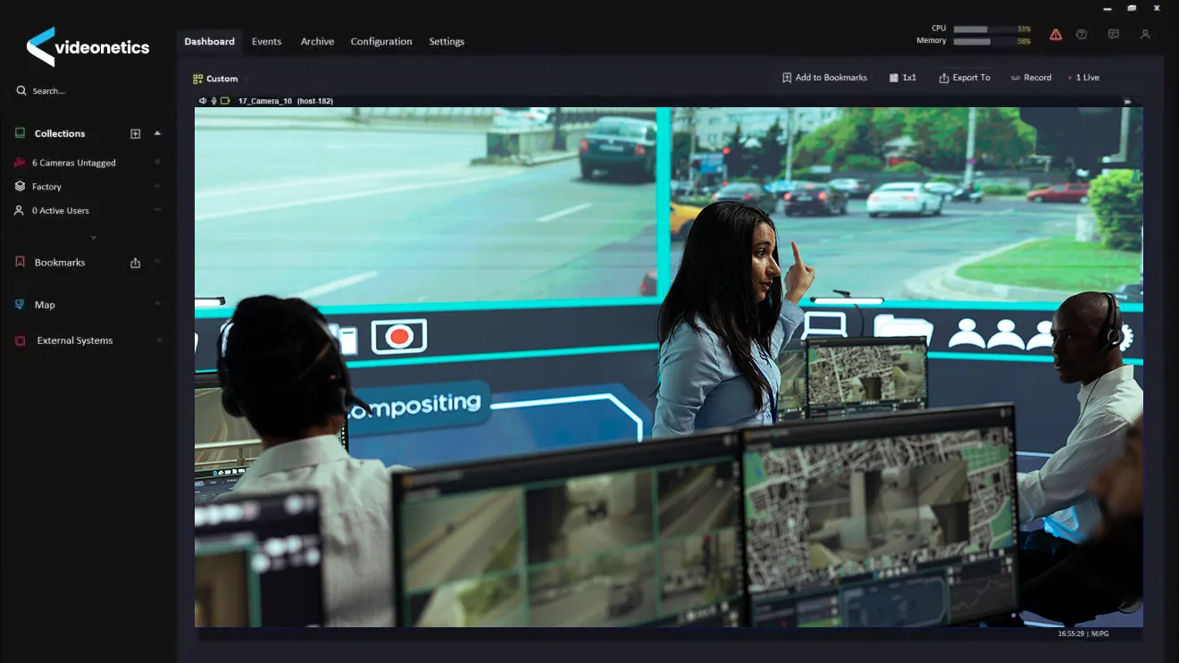Screen dimensions: 1179x663
Task: Collapse the Collections section arrow
Action: [x=157, y=133]
